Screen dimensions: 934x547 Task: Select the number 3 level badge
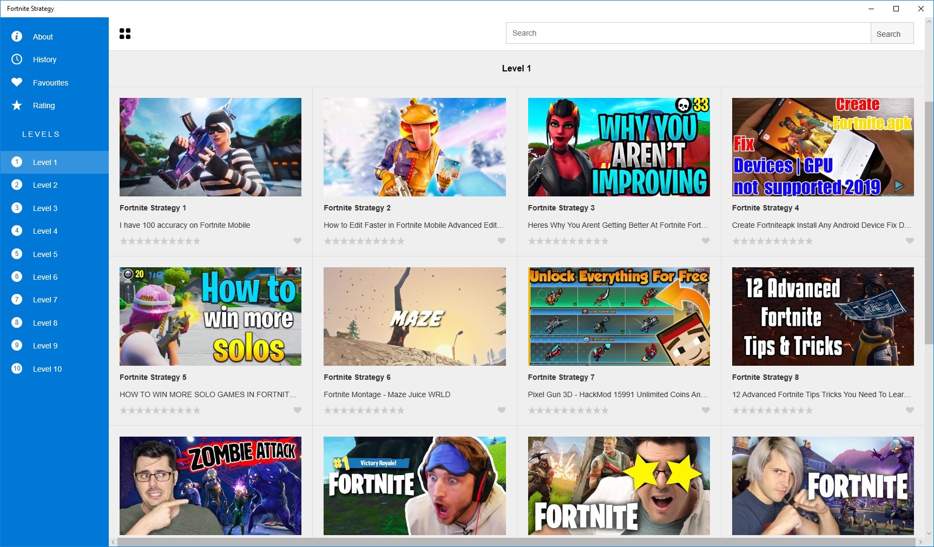click(x=17, y=208)
